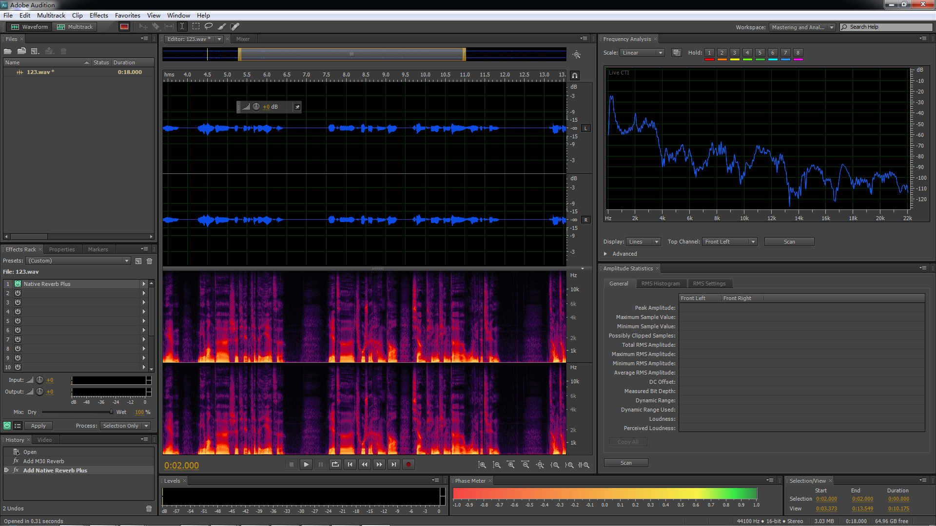The width and height of the screenshot is (936, 526).
Task: Clear history with trash icon
Action: point(149,508)
